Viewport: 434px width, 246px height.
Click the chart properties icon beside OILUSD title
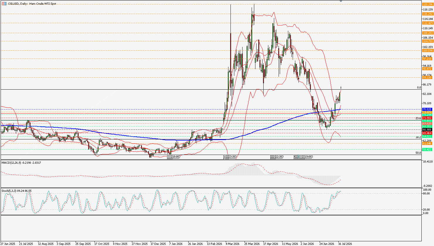[x=4, y=4]
